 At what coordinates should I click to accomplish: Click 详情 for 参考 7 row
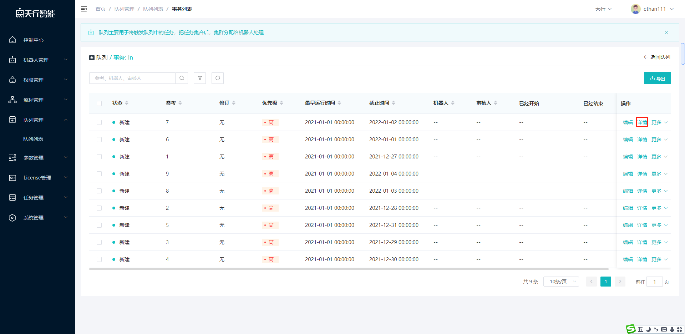(642, 122)
